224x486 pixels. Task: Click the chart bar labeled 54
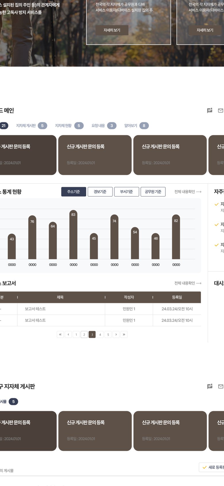(135, 243)
